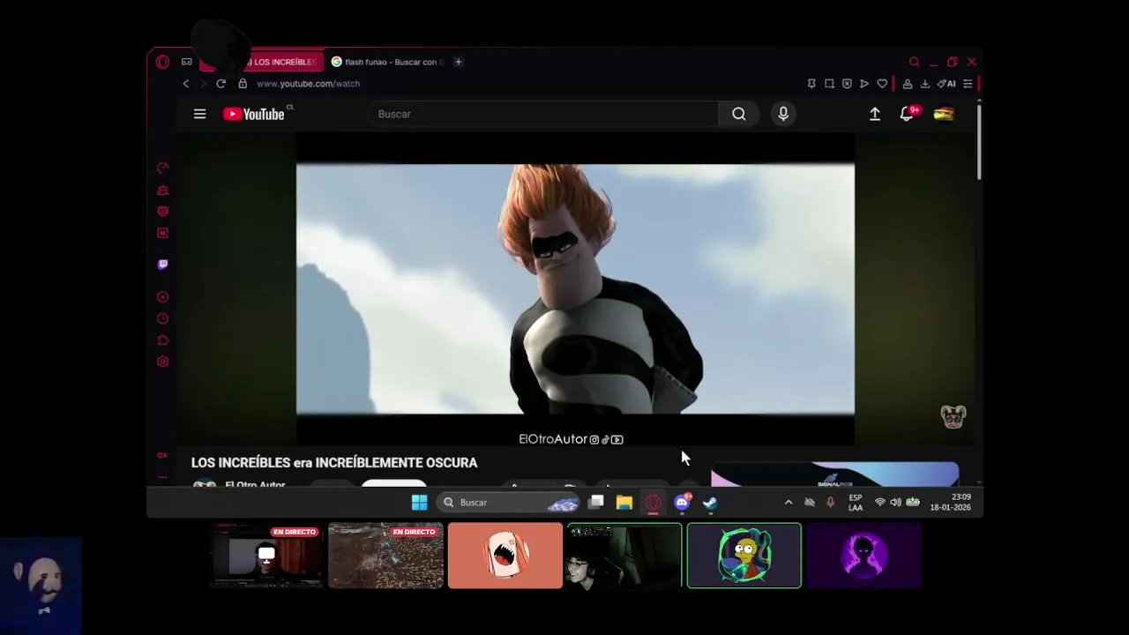This screenshot has width=1129, height=635.
Task: Select the purple silhouette avatar thumbnail
Action: pos(864,556)
